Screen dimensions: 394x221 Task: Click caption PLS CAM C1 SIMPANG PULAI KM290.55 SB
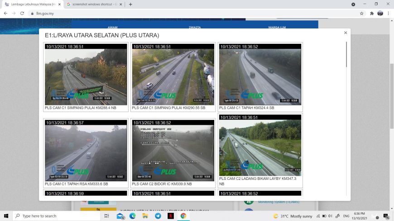[168, 108]
